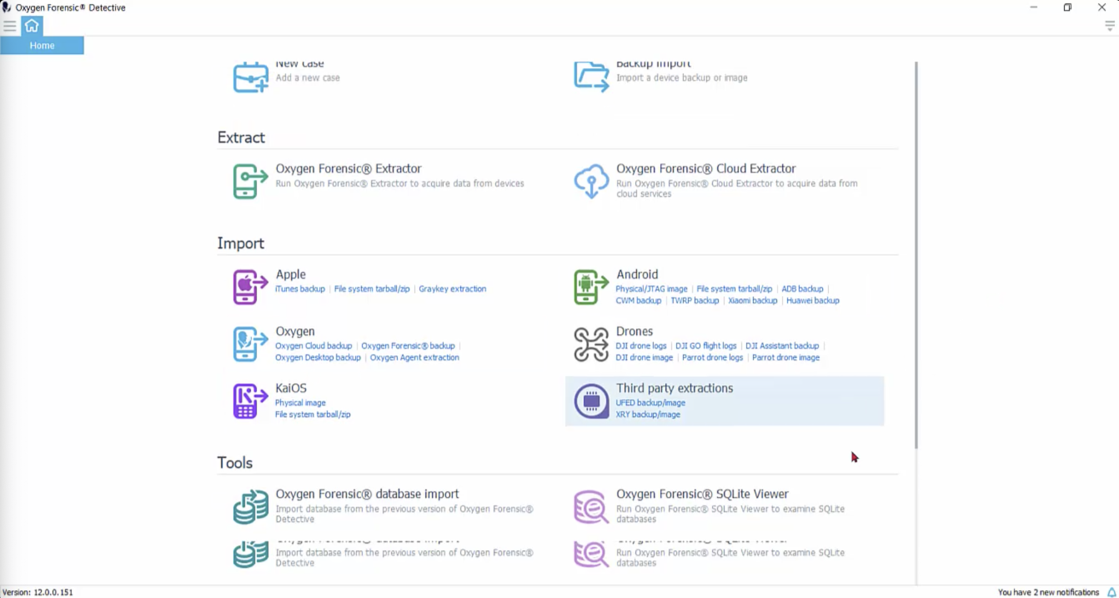
Task: Open Oxygen Agent extraction link
Action: 414,357
